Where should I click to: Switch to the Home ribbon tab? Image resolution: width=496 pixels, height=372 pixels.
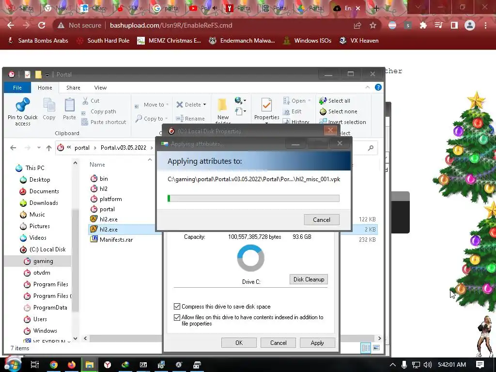45,88
